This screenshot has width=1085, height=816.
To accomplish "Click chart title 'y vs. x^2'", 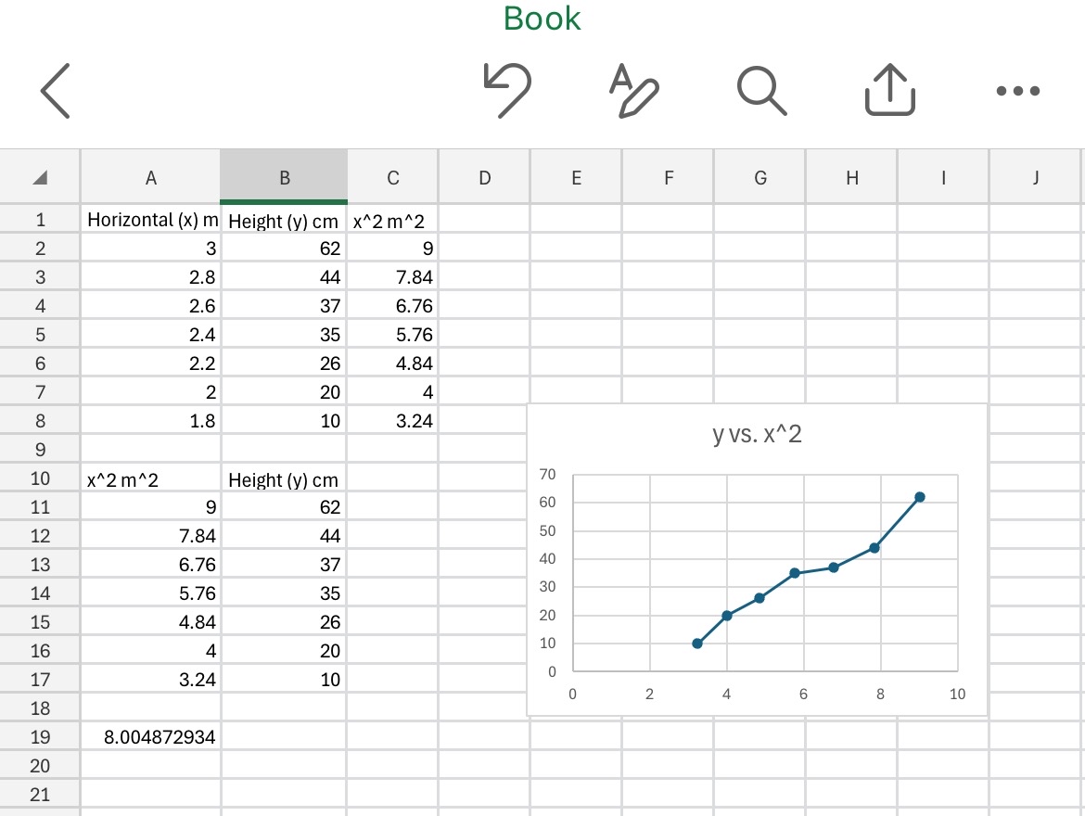I will (757, 435).
